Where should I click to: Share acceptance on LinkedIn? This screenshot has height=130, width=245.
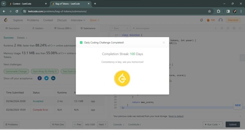pos(53,78)
